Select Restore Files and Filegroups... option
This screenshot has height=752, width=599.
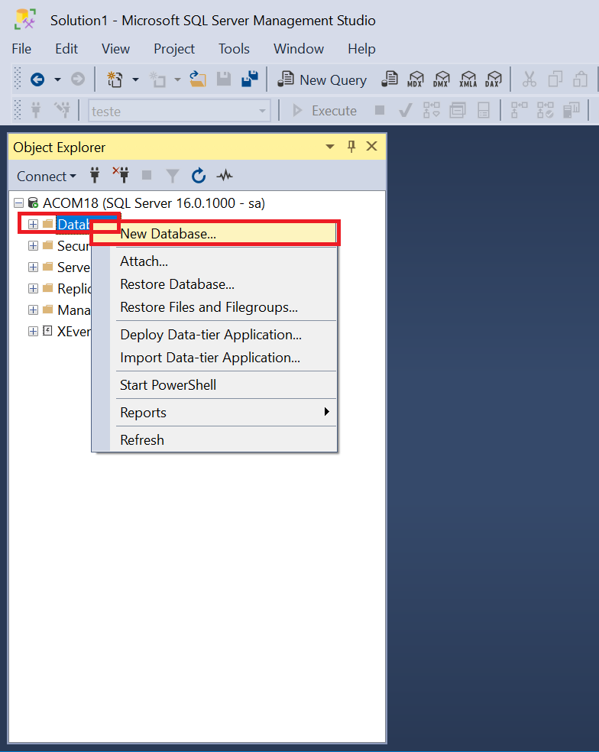click(215, 307)
